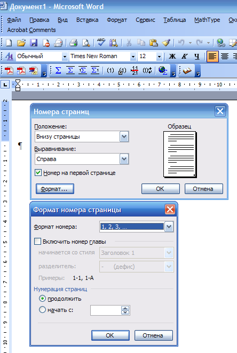Open Print Preview magnifier icon
The width and height of the screenshot is (237, 353).
86,43
